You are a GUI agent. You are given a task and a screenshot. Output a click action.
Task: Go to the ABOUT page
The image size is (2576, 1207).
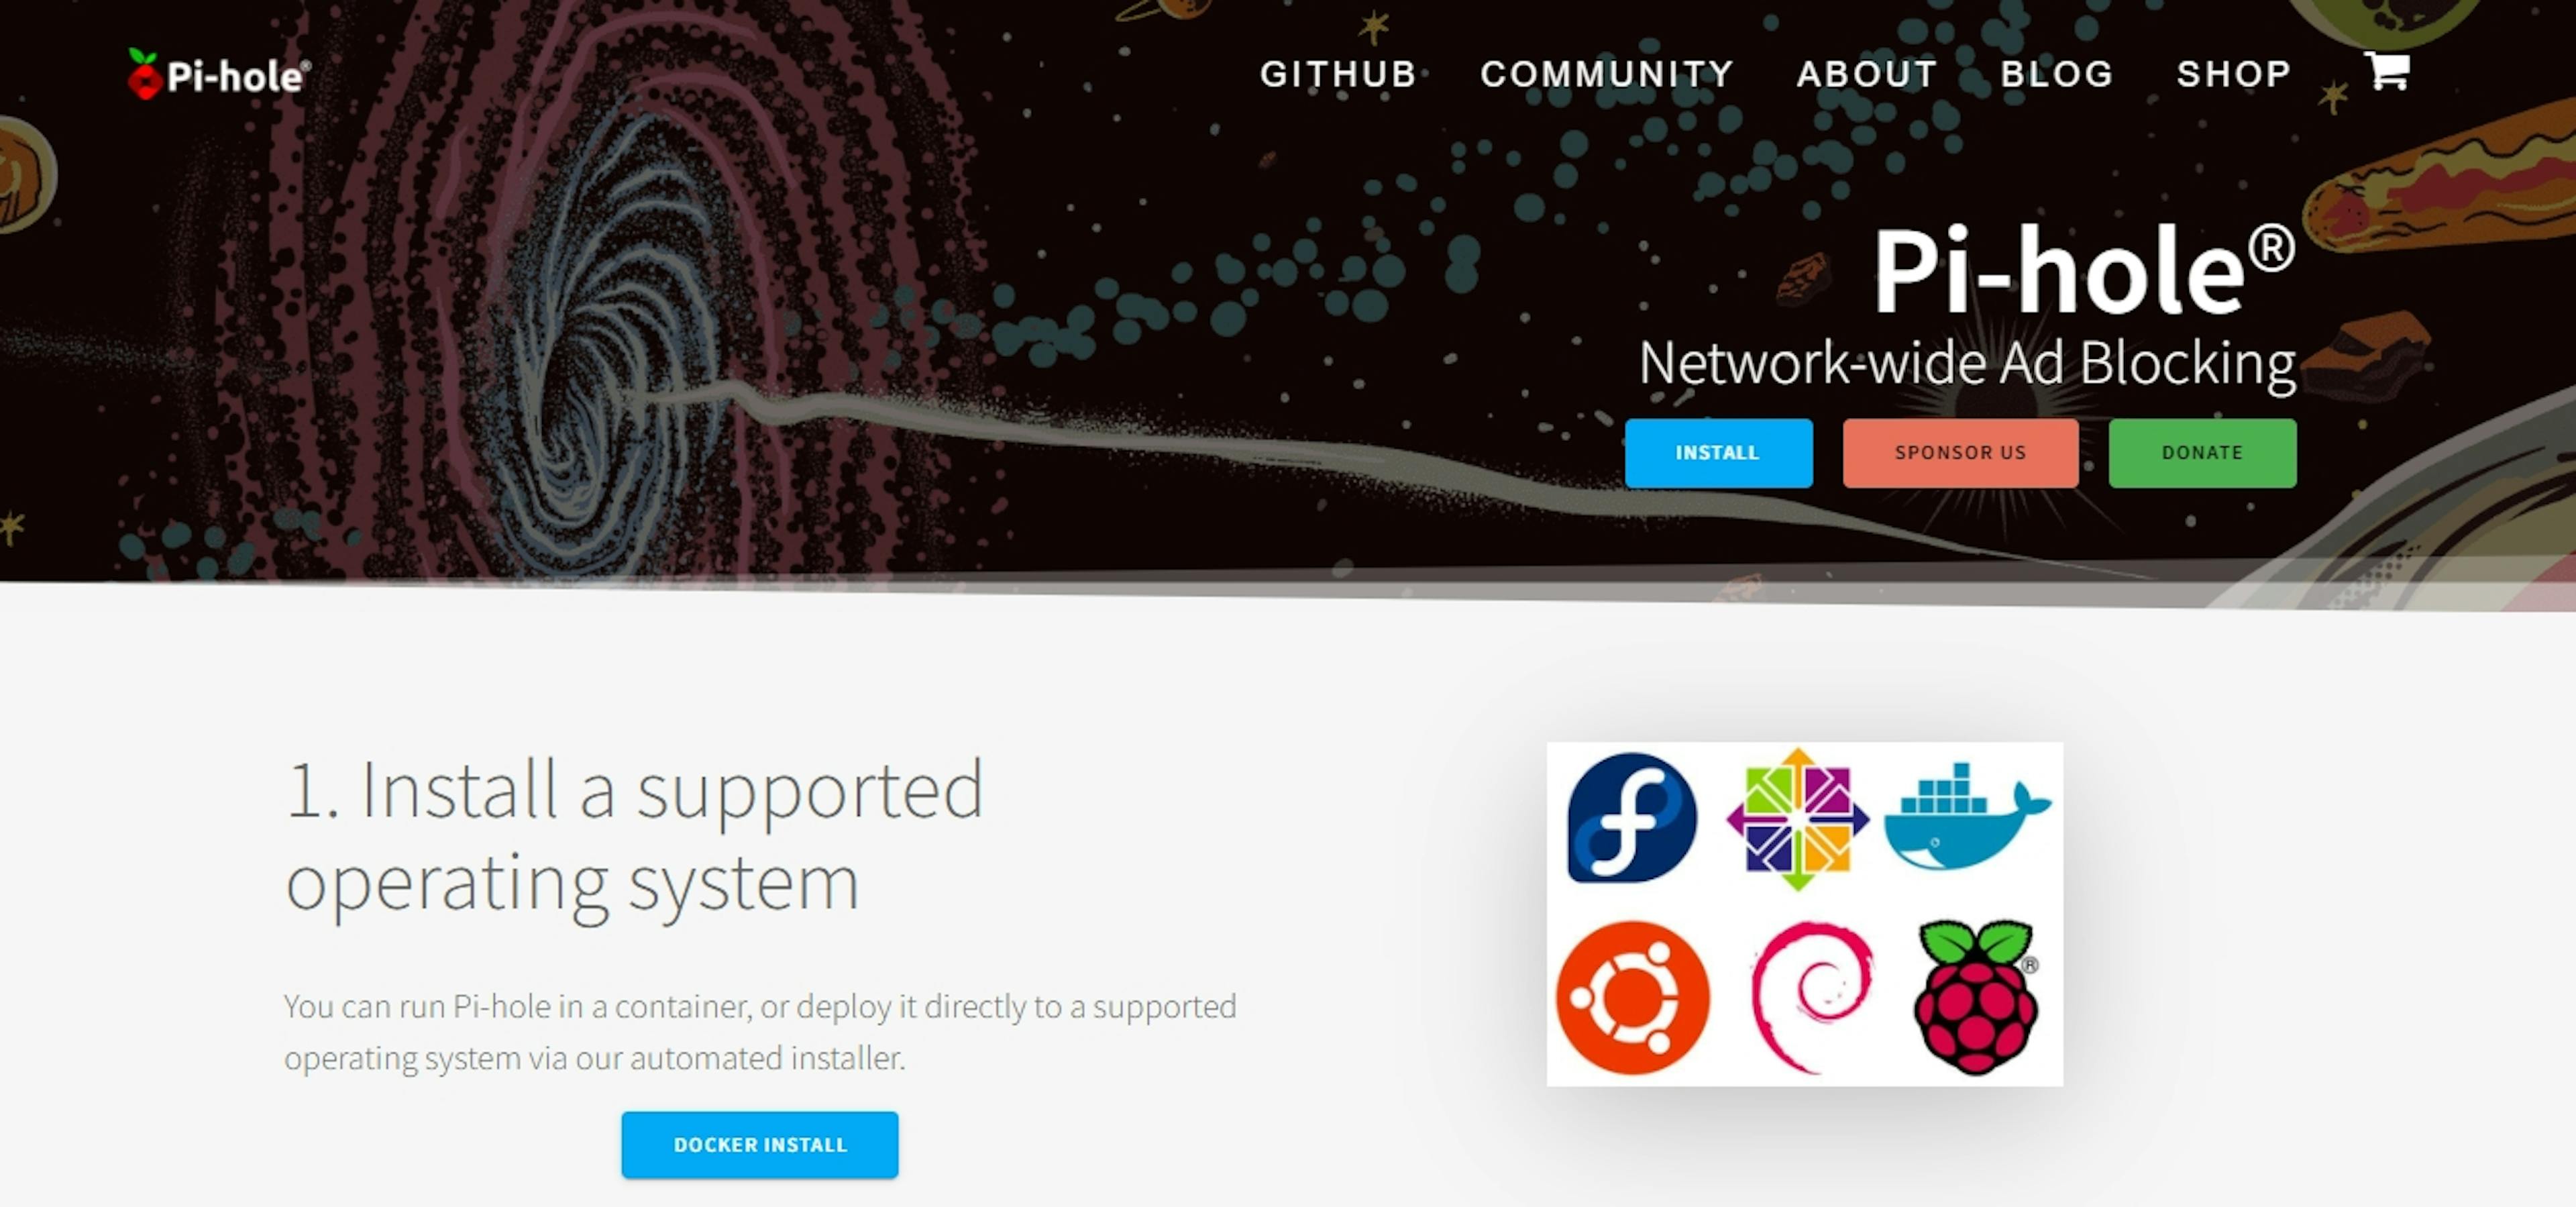(x=1867, y=74)
